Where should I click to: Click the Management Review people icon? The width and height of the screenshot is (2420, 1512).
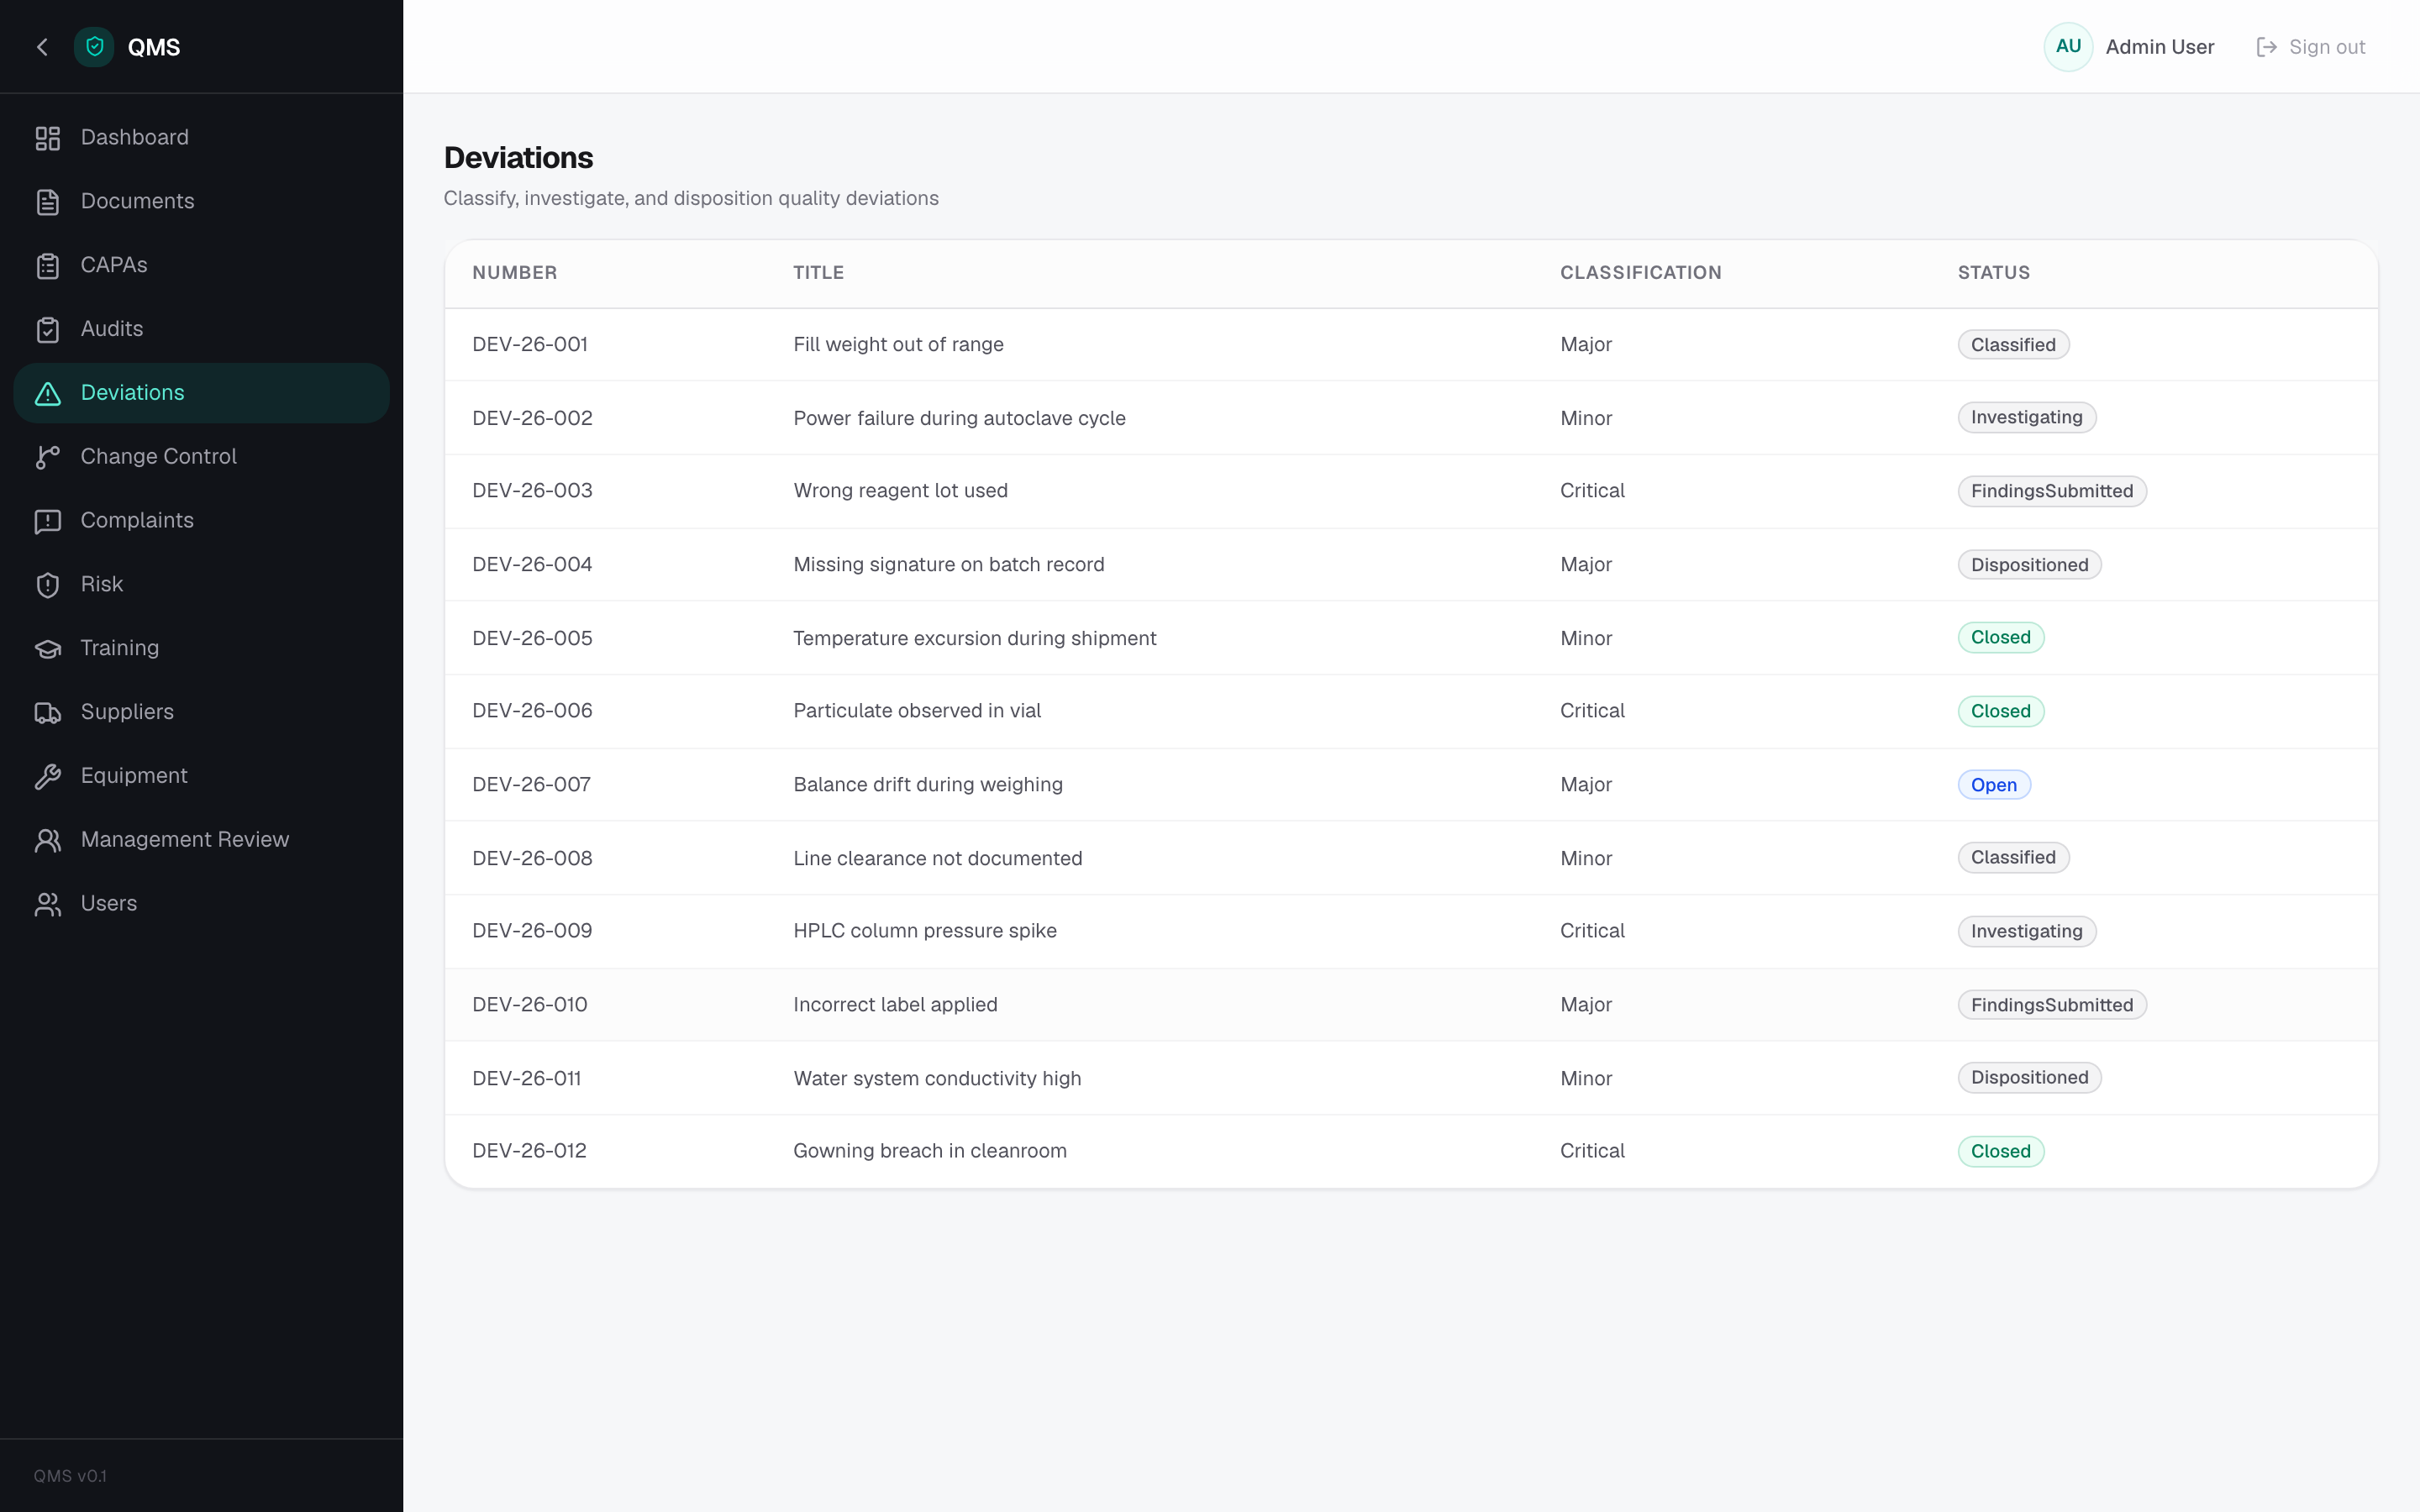pyautogui.click(x=48, y=840)
